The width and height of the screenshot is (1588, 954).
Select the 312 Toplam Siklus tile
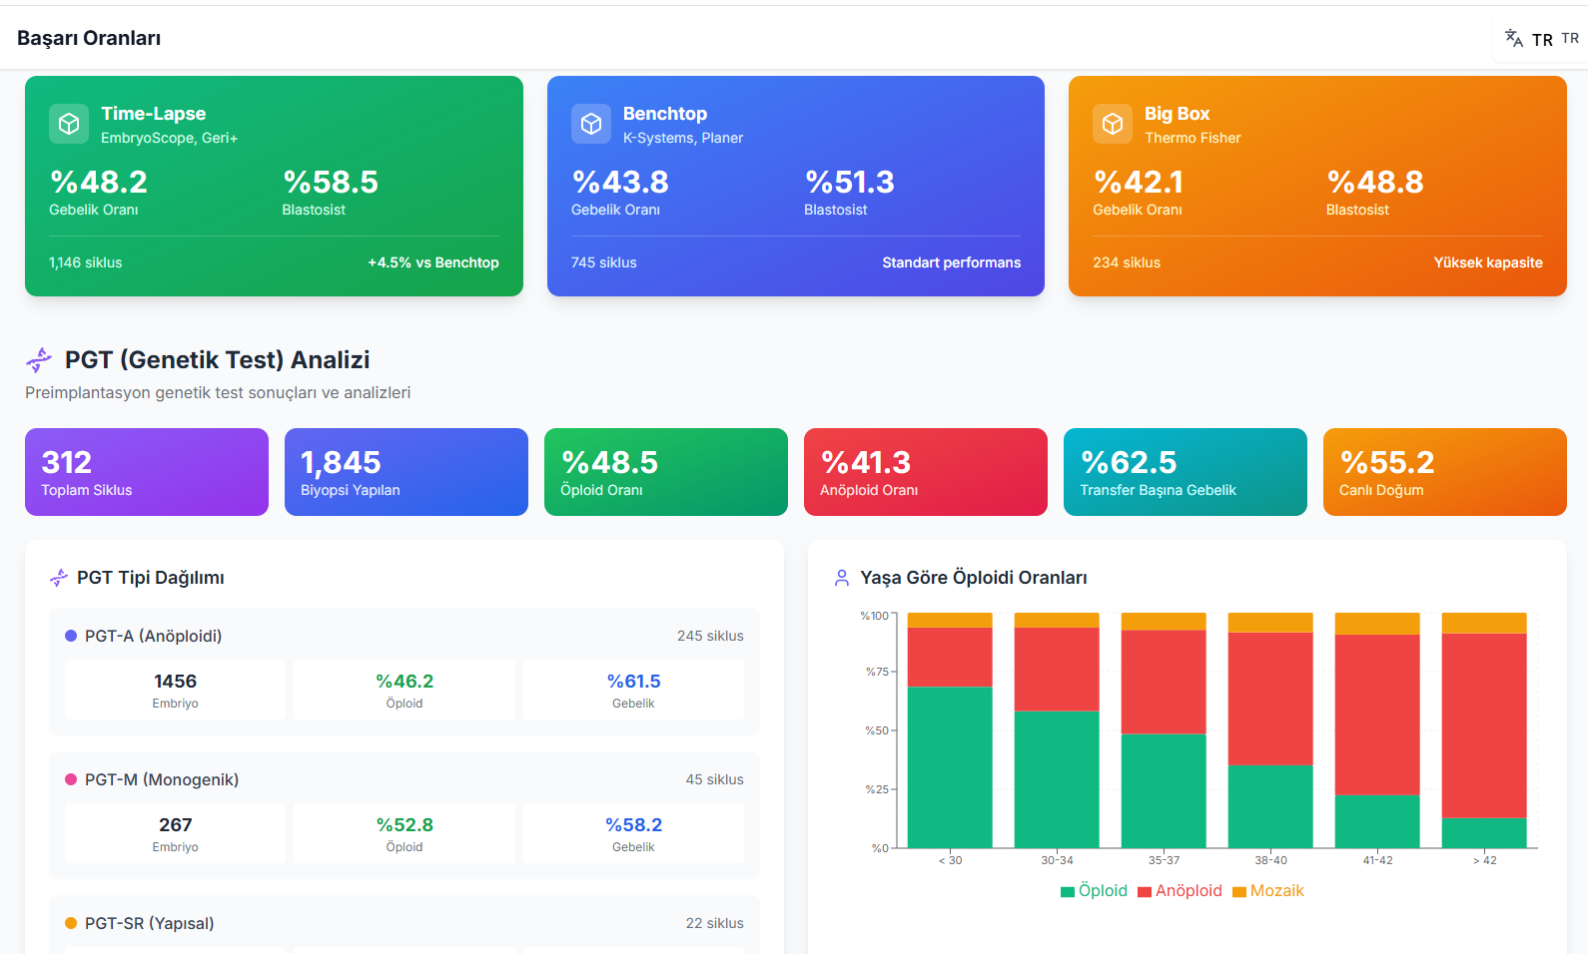tap(147, 472)
